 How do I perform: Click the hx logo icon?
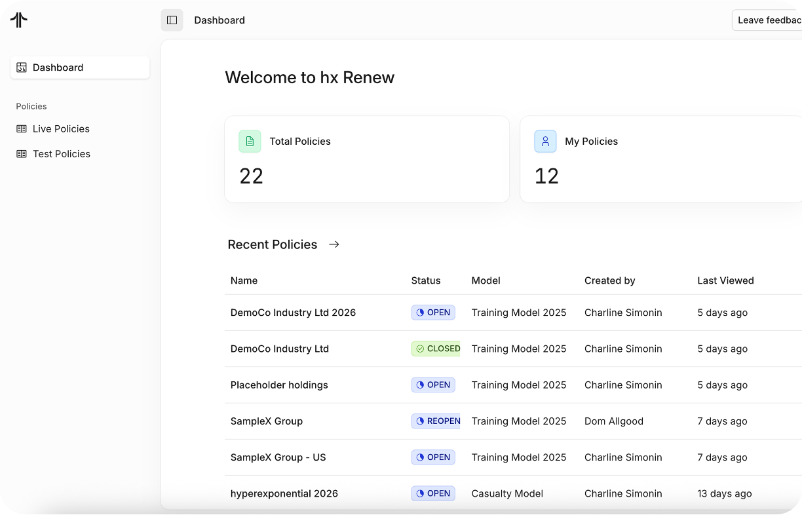pos(19,20)
